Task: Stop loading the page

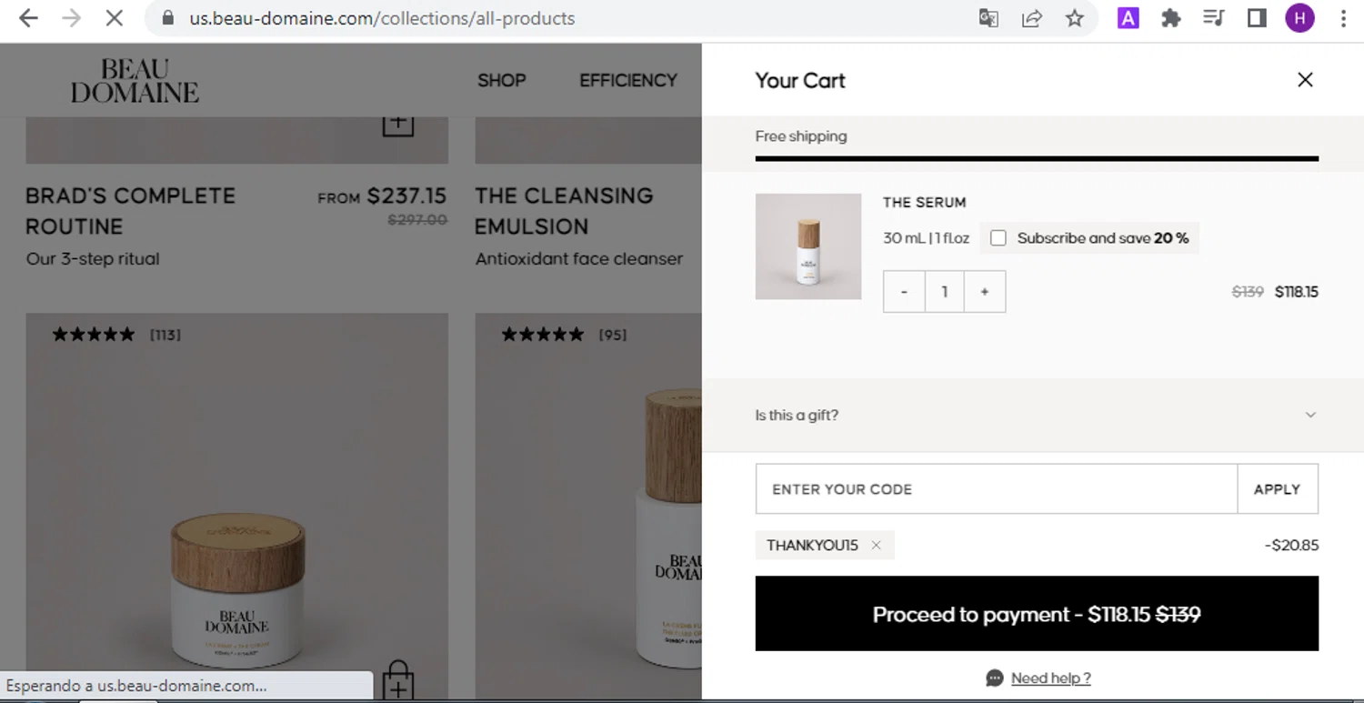Action: click(114, 18)
